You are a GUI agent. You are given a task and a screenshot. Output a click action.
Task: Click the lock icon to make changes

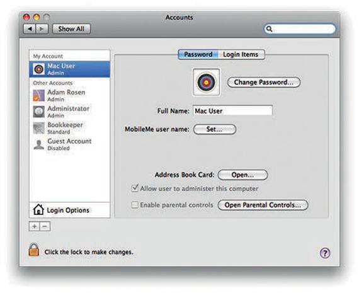34,250
